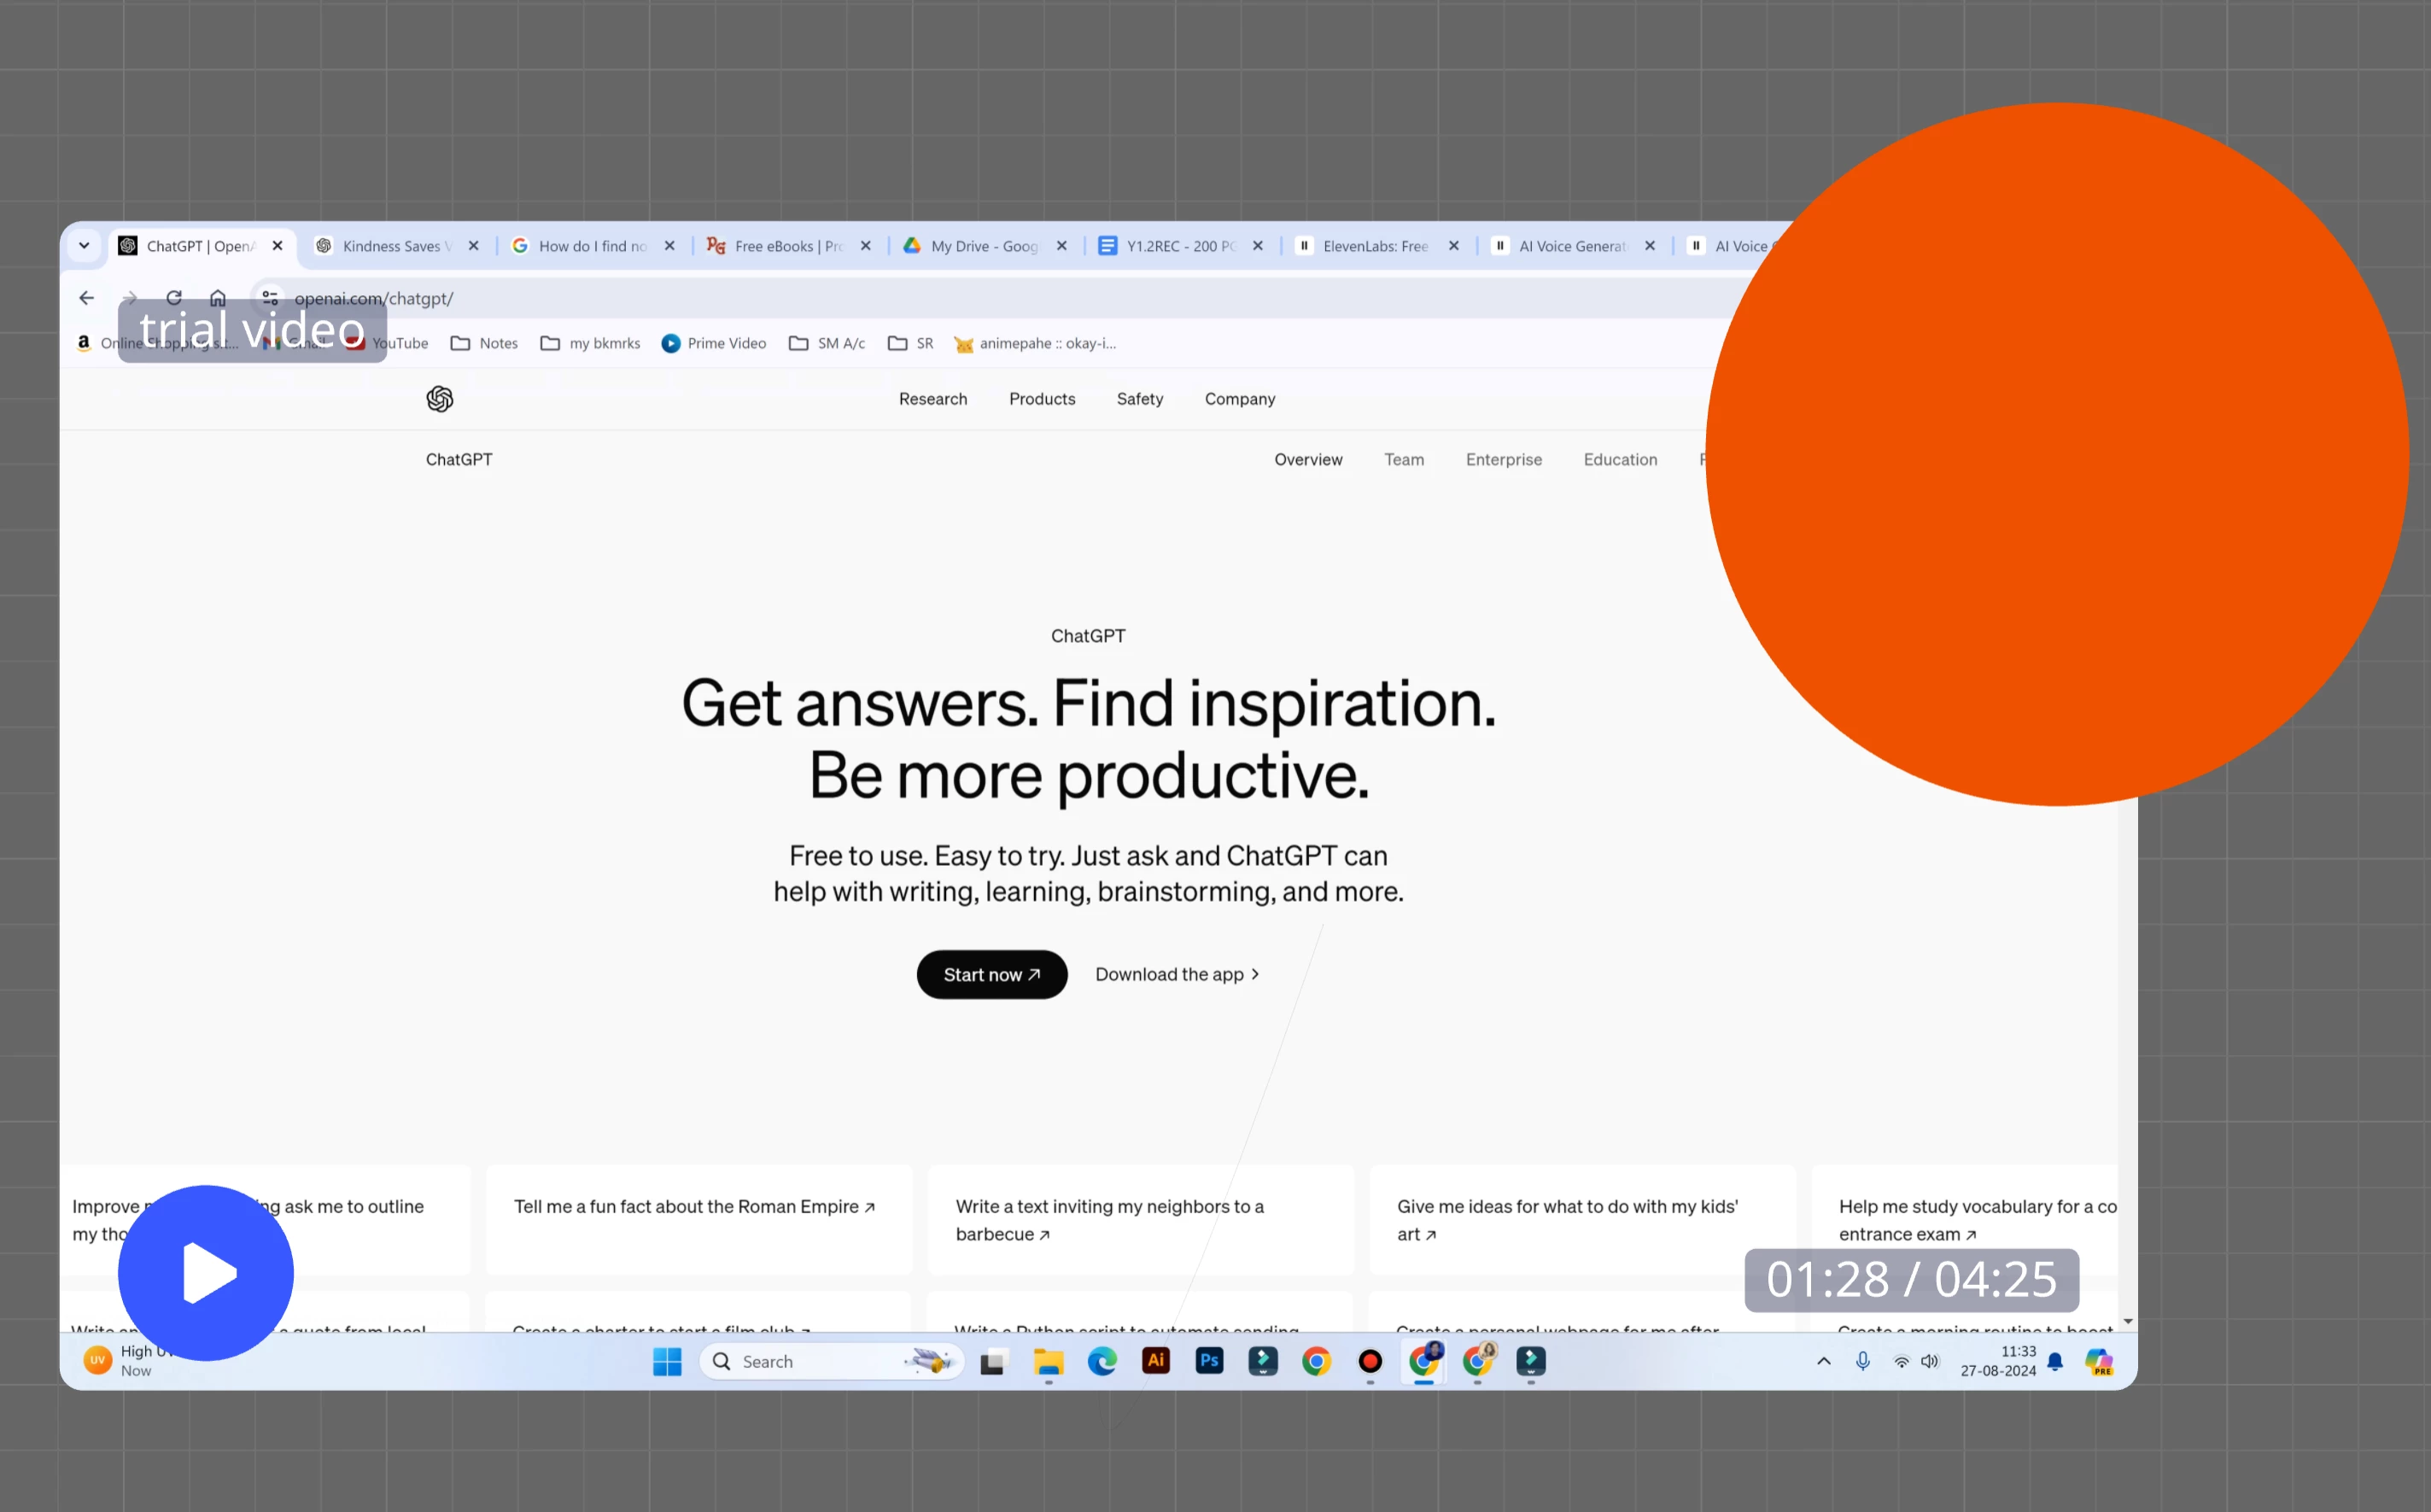Click the OpenAI logo icon
Screen dimensions: 2431x1512
pos(439,399)
